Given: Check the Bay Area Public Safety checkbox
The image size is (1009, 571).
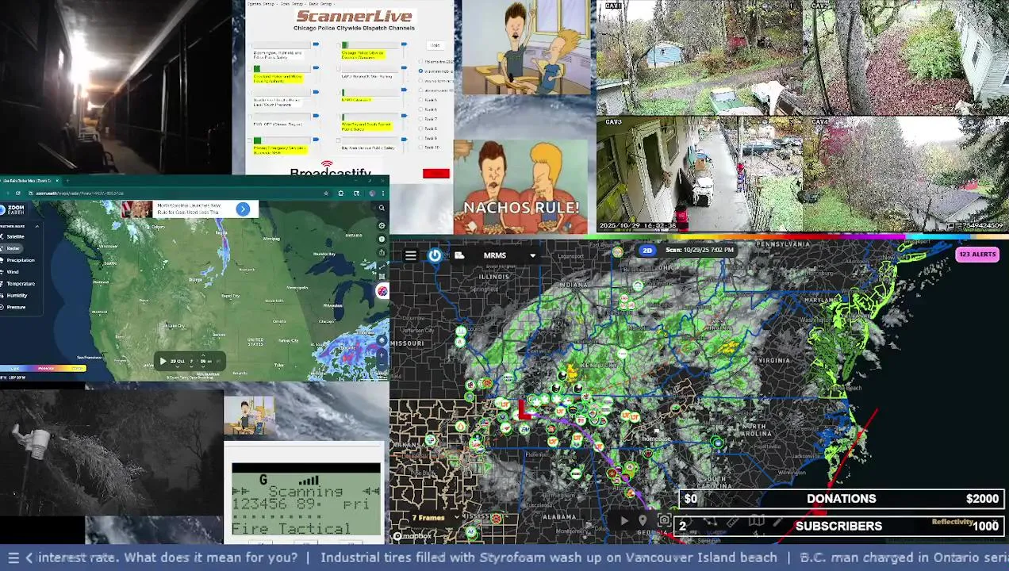Looking at the screenshot, I should 339,140.
